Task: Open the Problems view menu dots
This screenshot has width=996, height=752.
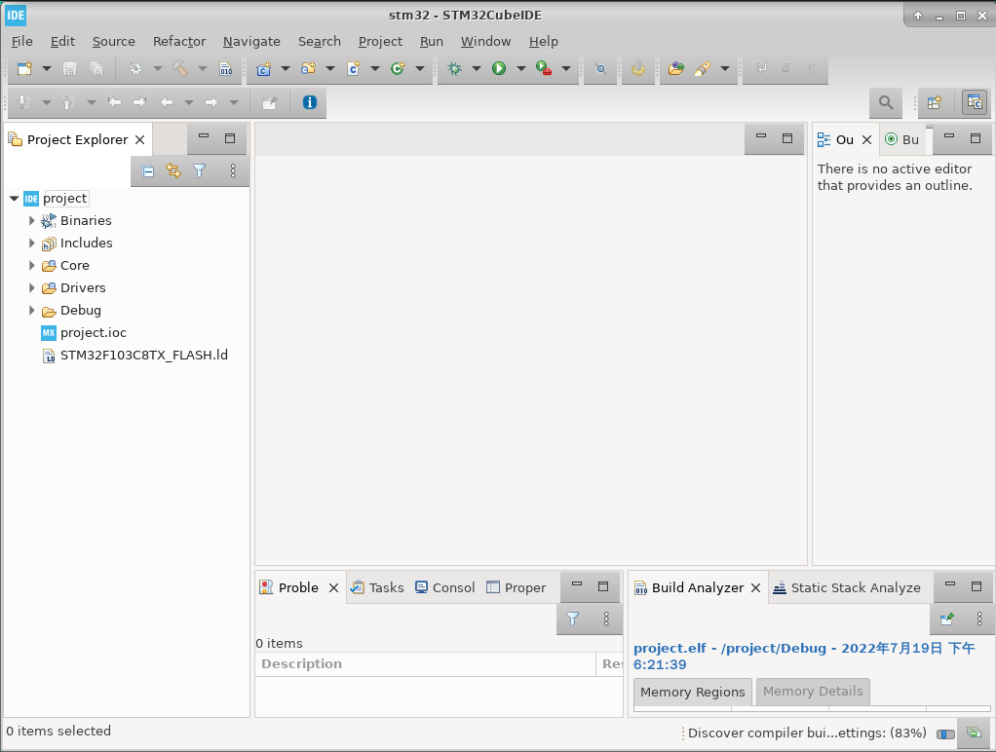Action: point(606,619)
